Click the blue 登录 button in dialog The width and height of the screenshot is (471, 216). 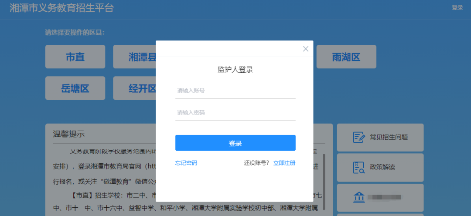[235, 143]
